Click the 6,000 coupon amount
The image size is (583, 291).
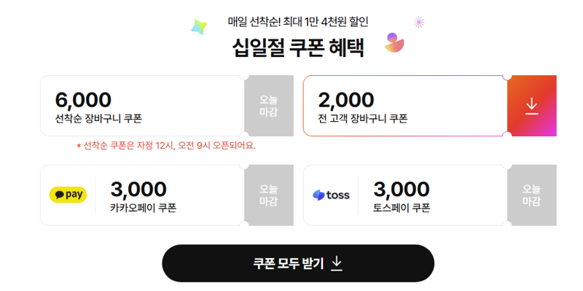click(x=83, y=100)
